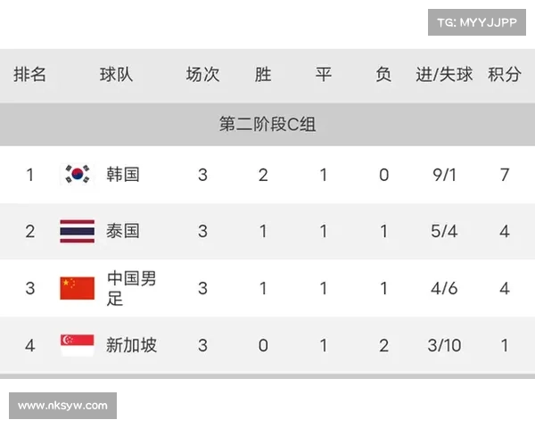Click the South Korea flag icon

click(x=77, y=174)
